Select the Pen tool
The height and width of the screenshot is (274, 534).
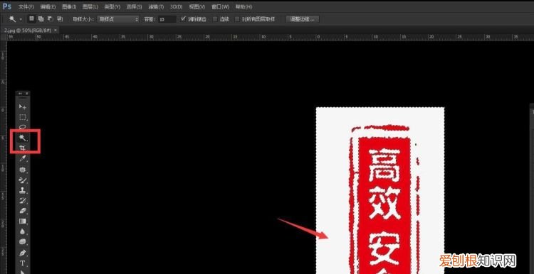[23, 253]
